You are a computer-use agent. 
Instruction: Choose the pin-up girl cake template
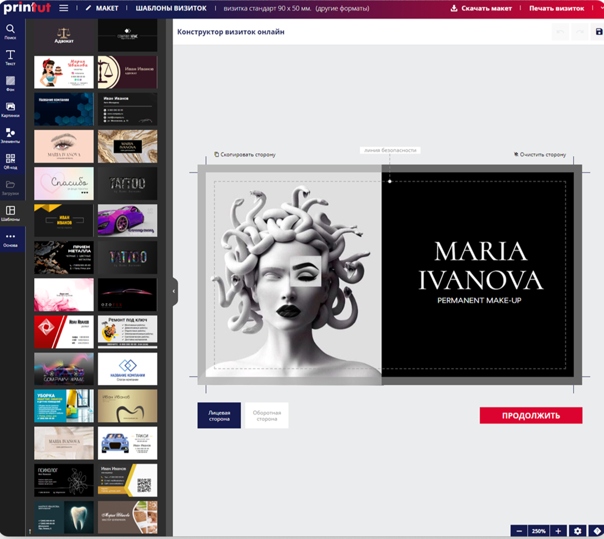tap(64, 72)
